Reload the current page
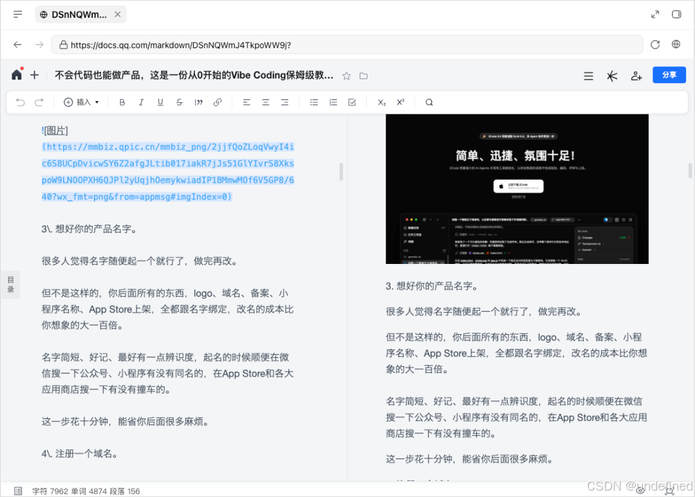 coord(655,45)
